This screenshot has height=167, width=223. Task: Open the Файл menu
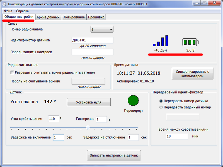point(8,11)
